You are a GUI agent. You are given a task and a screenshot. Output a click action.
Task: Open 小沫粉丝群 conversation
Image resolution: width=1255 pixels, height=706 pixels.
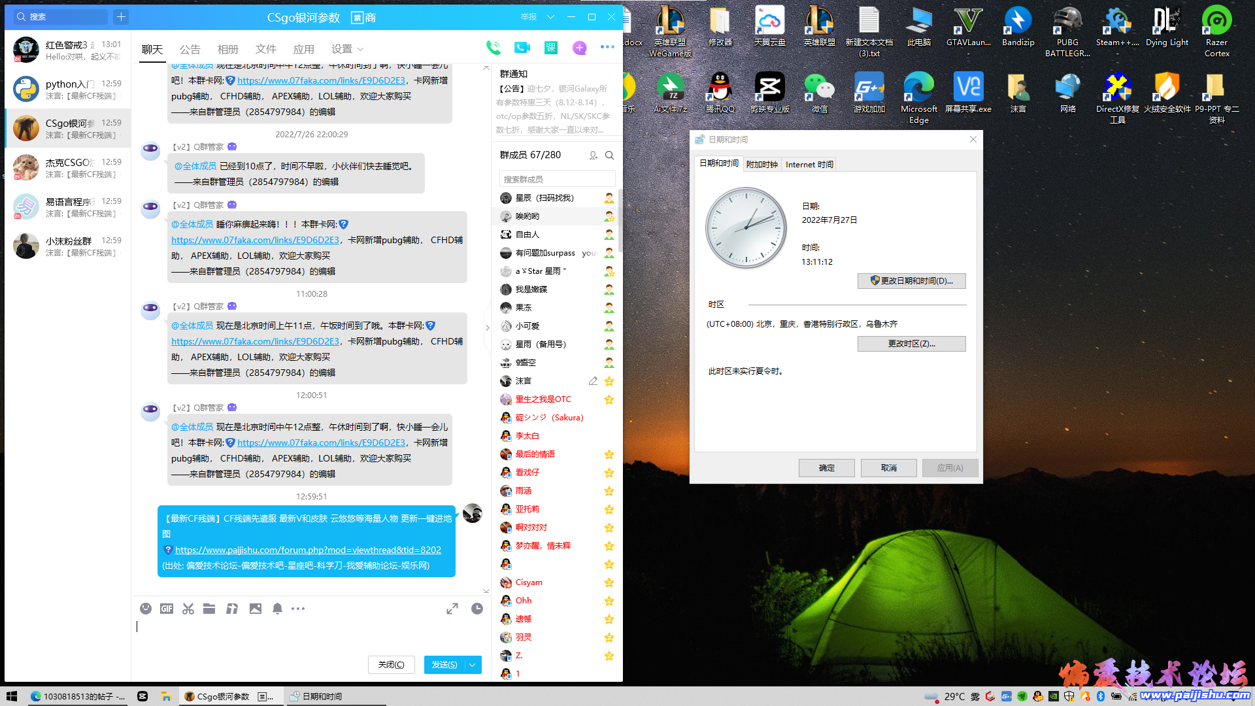click(68, 246)
